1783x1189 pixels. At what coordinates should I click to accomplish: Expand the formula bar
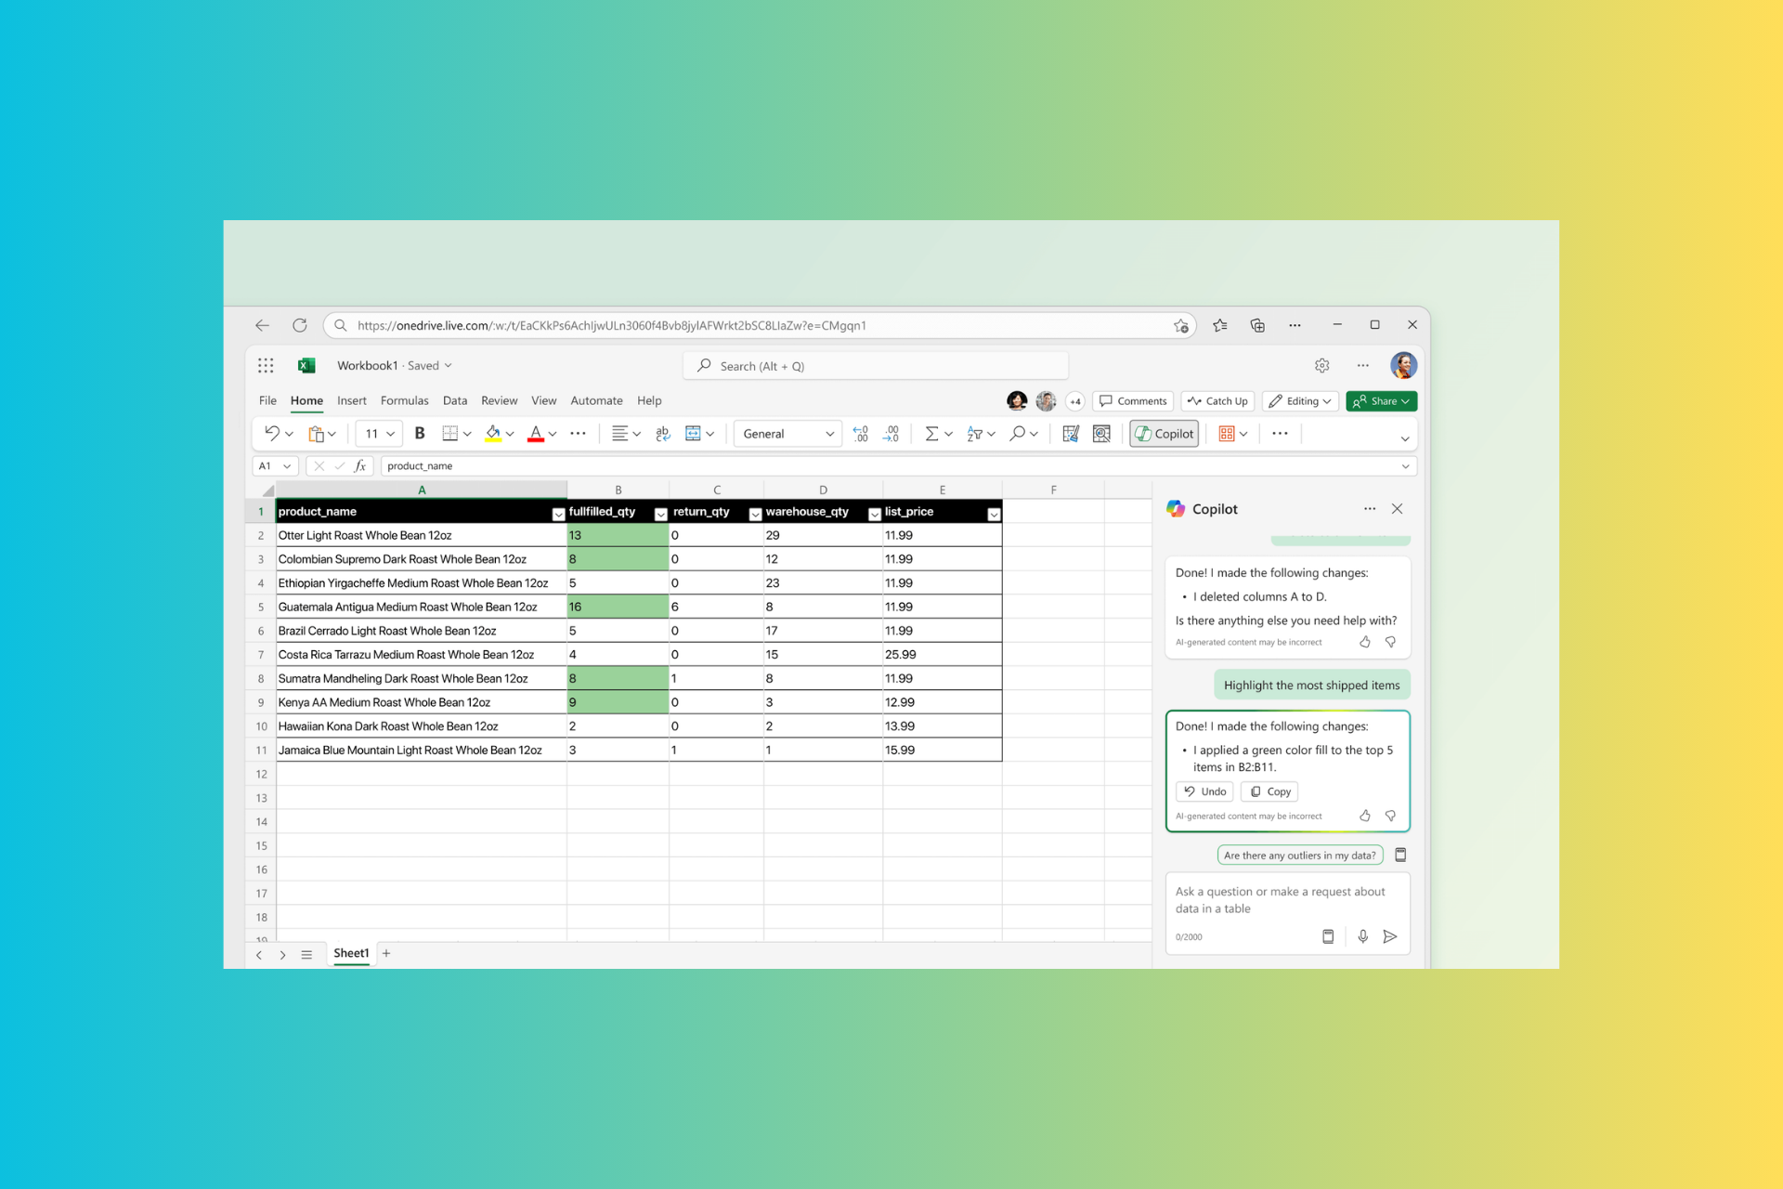coord(1405,466)
